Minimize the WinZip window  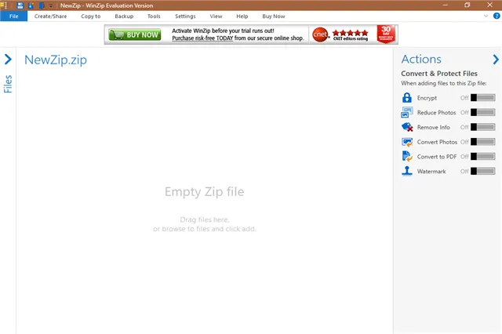coord(445,5)
